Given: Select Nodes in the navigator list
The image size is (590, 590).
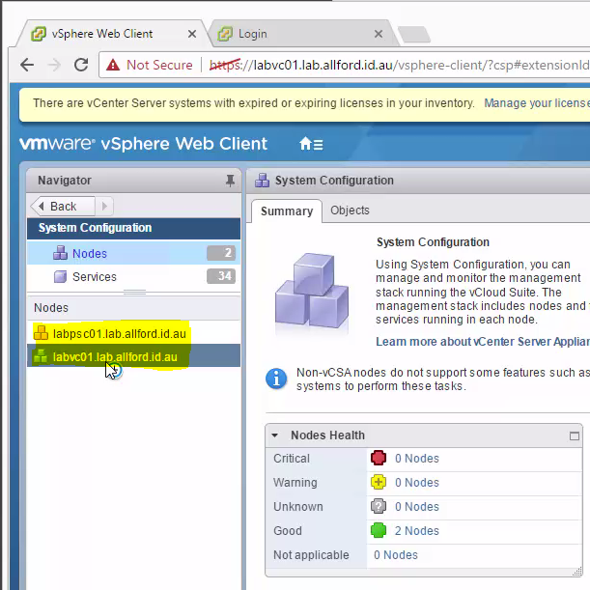Looking at the screenshot, I should pyautogui.click(x=133, y=253).
